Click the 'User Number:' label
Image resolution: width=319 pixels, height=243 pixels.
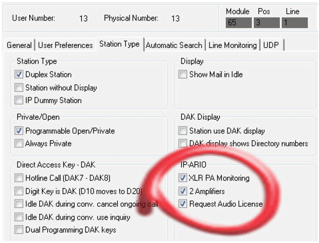tap(34, 18)
